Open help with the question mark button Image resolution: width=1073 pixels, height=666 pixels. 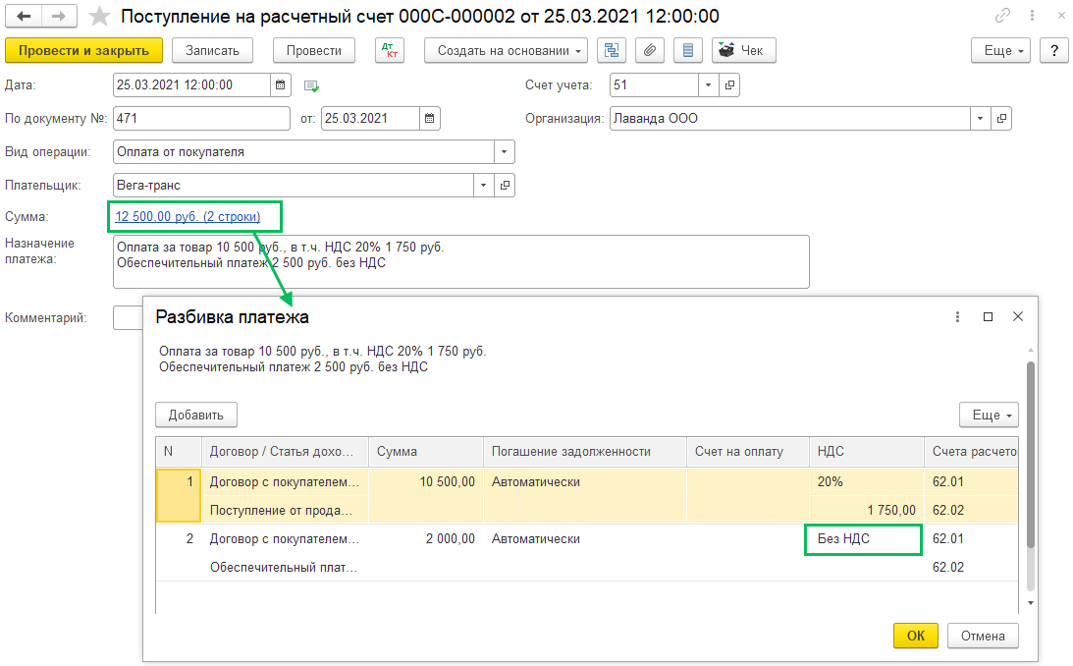point(1053,51)
